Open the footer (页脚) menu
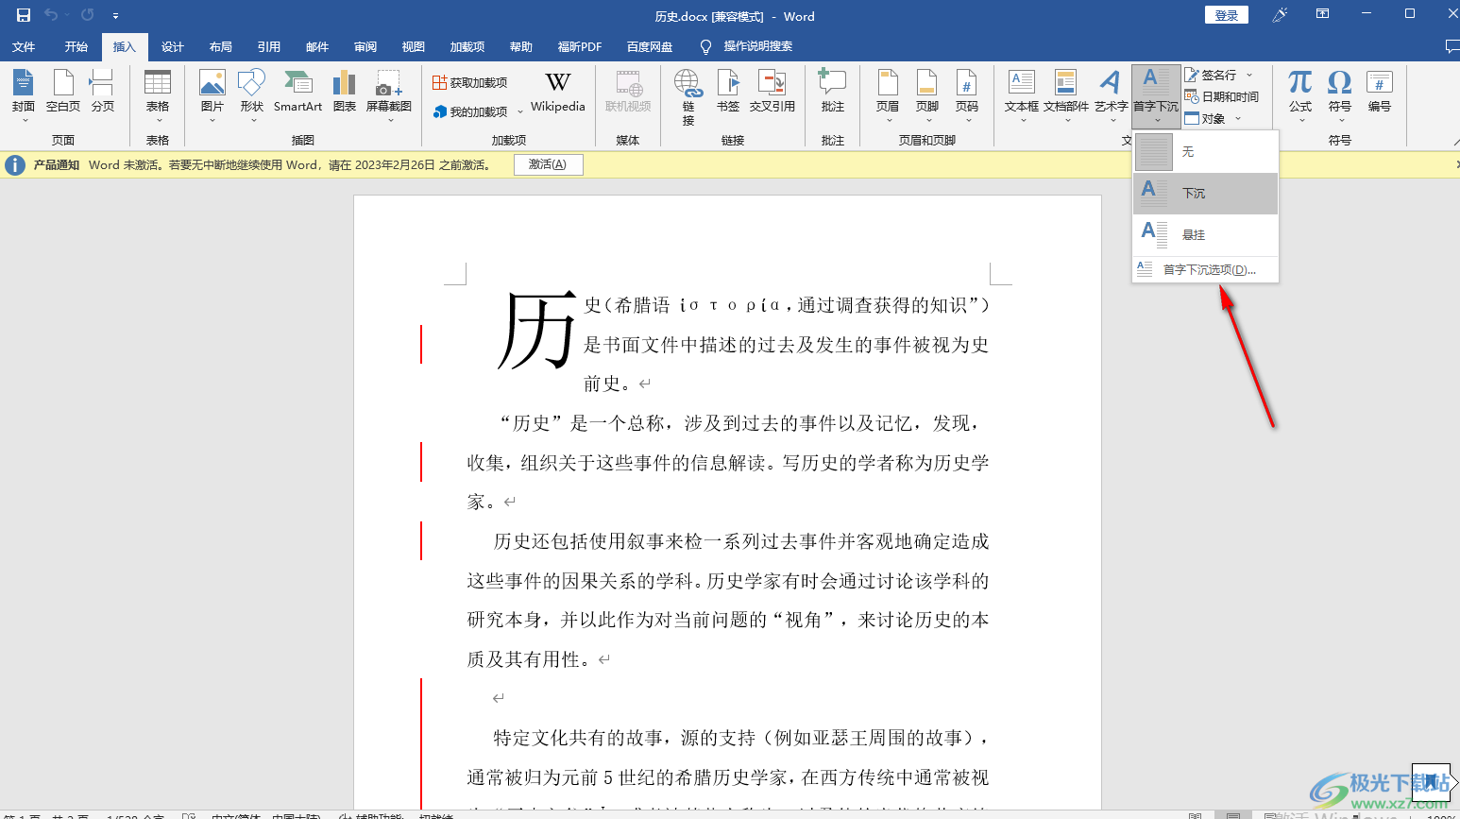Viewport: 1460px width, 819px height. (x=927, y=94)
